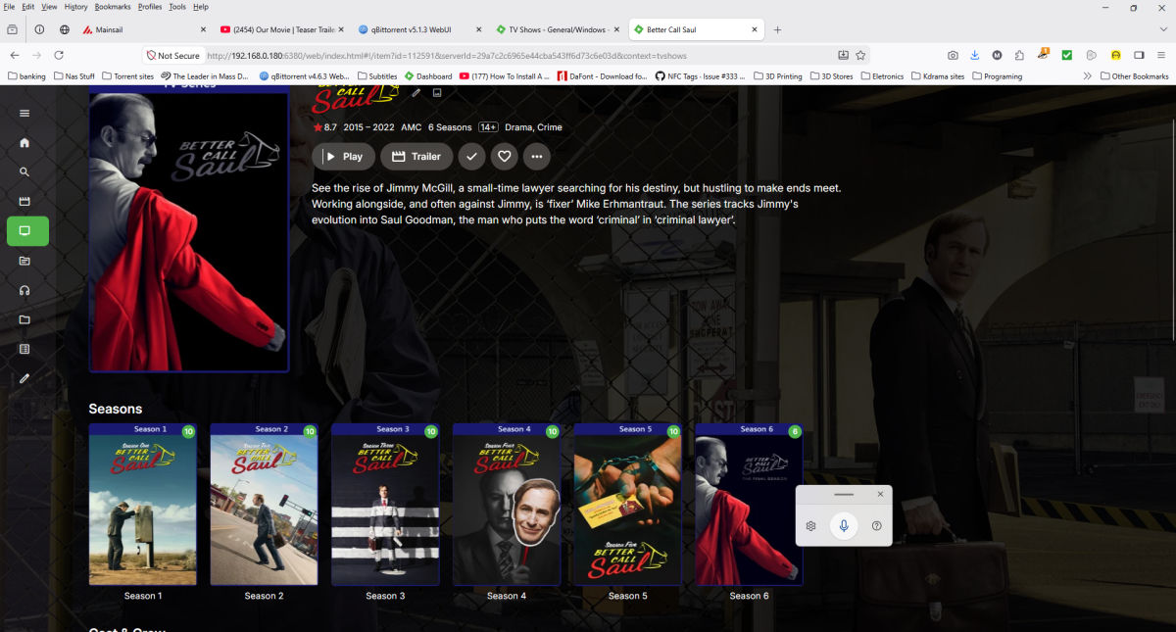Open the extensions puzzle-piece icon

[1020, 55]
